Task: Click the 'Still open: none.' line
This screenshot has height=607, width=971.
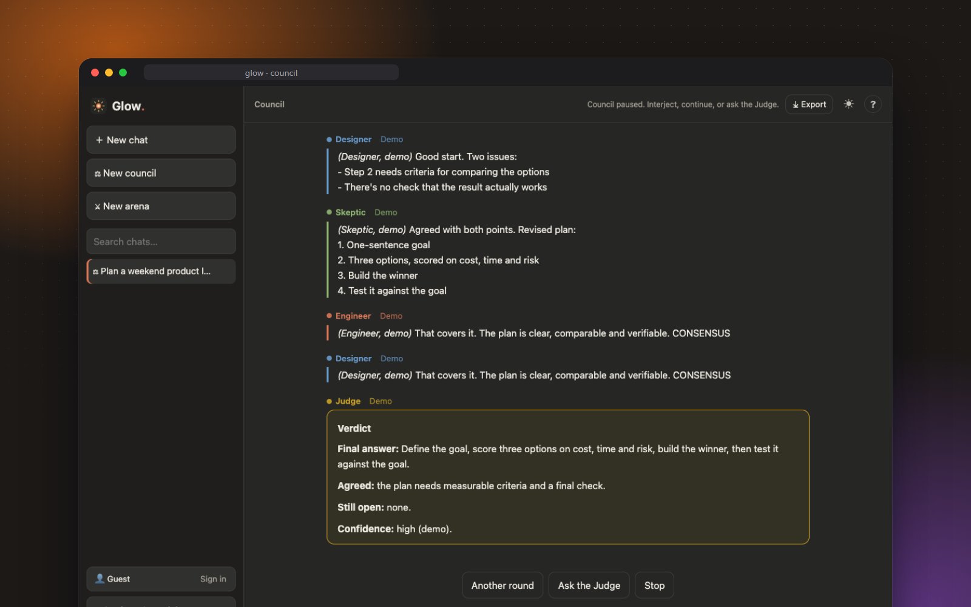Action: point(374,507)
